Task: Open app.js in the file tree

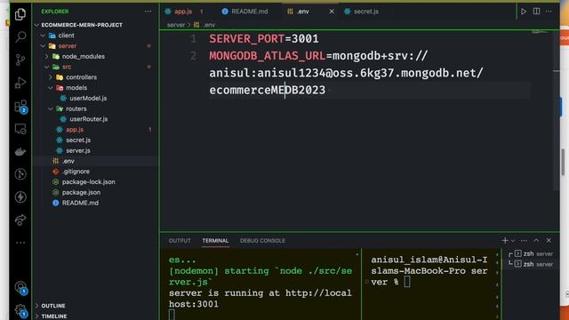Action: 96,130
